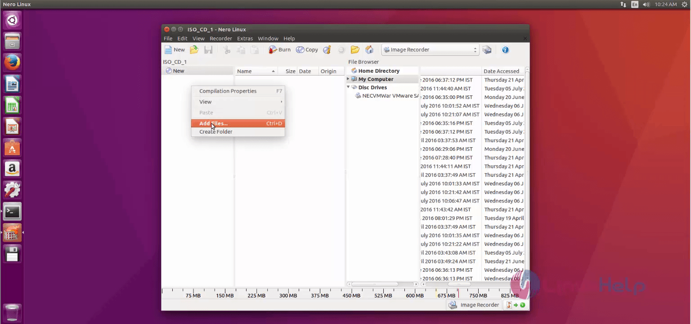Sort by the Name column header

click(x=256, y=71)
